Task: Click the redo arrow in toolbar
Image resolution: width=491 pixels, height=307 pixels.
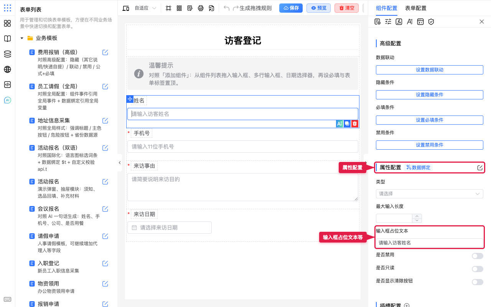Action: click(236, 8)
